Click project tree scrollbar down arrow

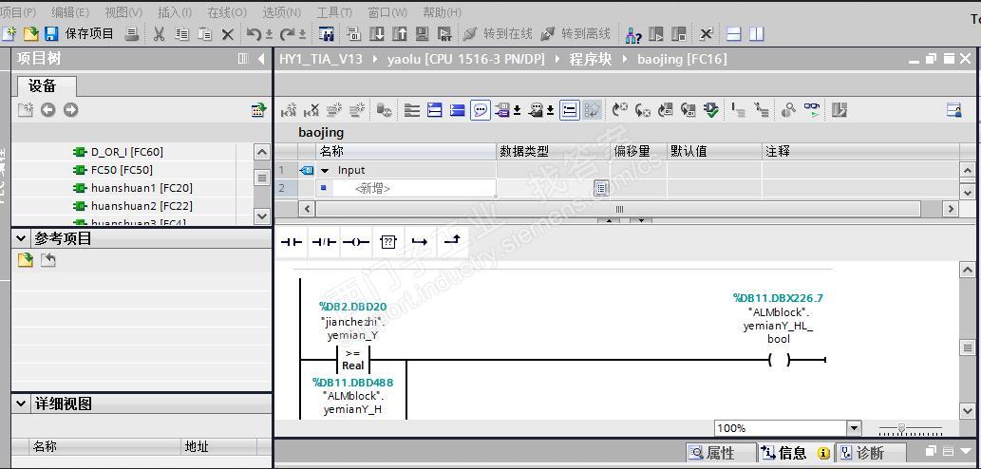[x=262, y=216]
